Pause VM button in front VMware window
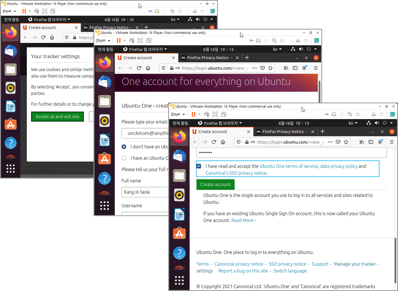 pyautogui.click(x=193, y=114)
